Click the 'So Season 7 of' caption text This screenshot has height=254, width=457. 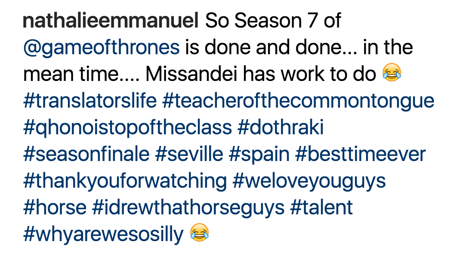click(x=273, y=21)
